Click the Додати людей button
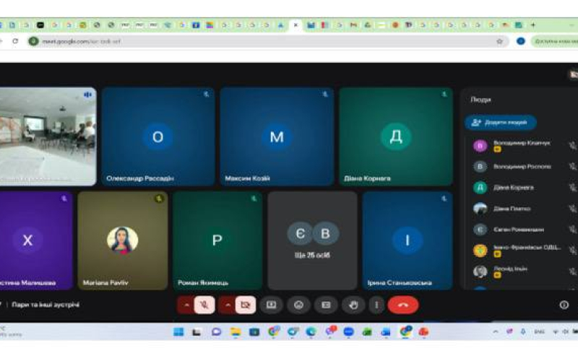 pyautogui.click(x=500, y=122)
